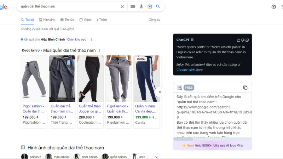Copy the ChatGPT answer
The height and width of the screenshot is (159, 283).
click(247, 40)
